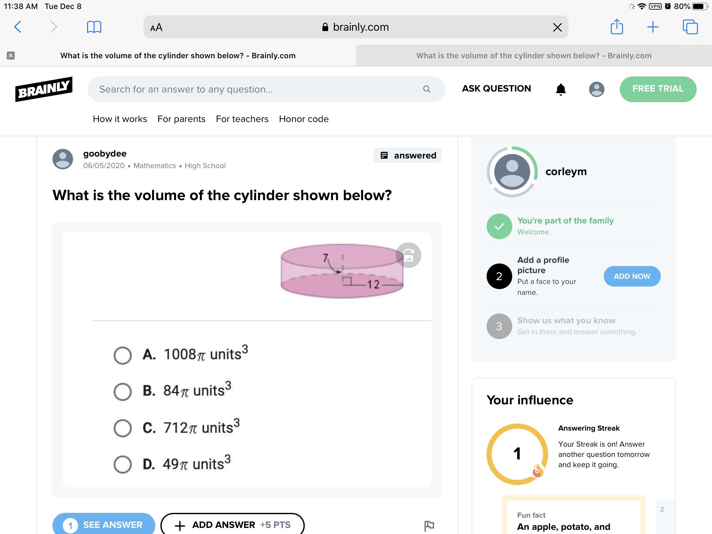Open the profile avatar in Brainly header
The height and width of the screenshot is (534, 712).
click(596, 89)
